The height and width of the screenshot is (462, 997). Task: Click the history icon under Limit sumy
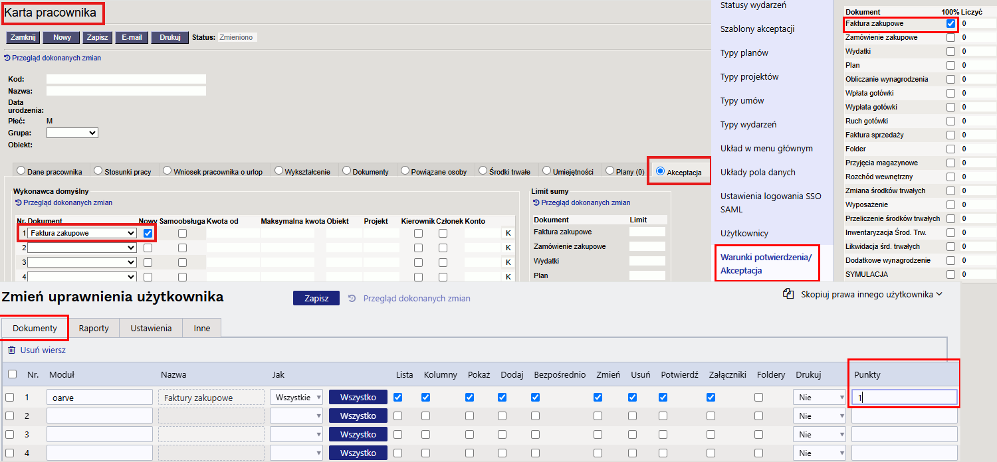(x=536, y=202)
